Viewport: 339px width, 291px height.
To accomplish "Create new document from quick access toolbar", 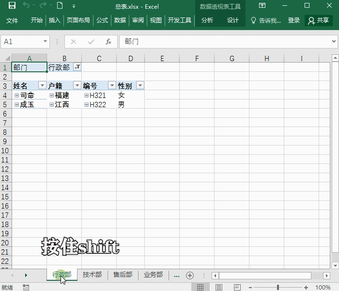I will [x=60, y=5].
